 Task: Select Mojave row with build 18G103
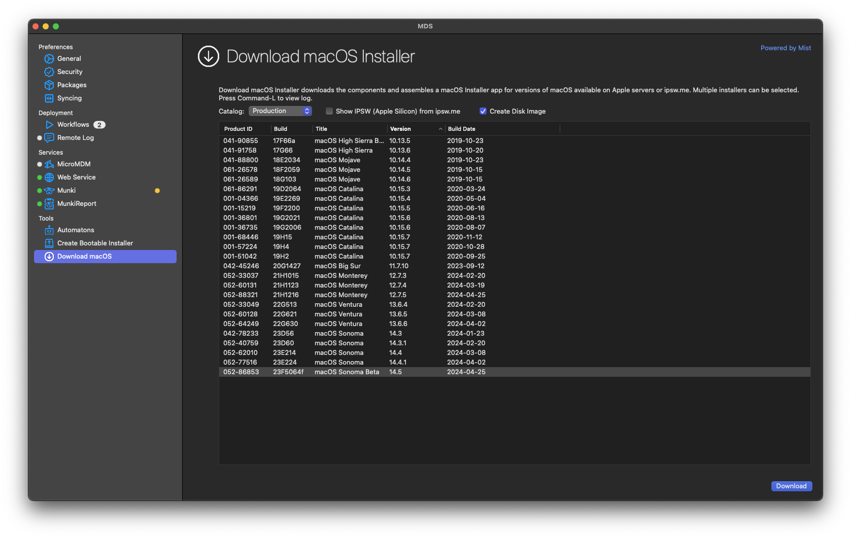coord(515,180)
